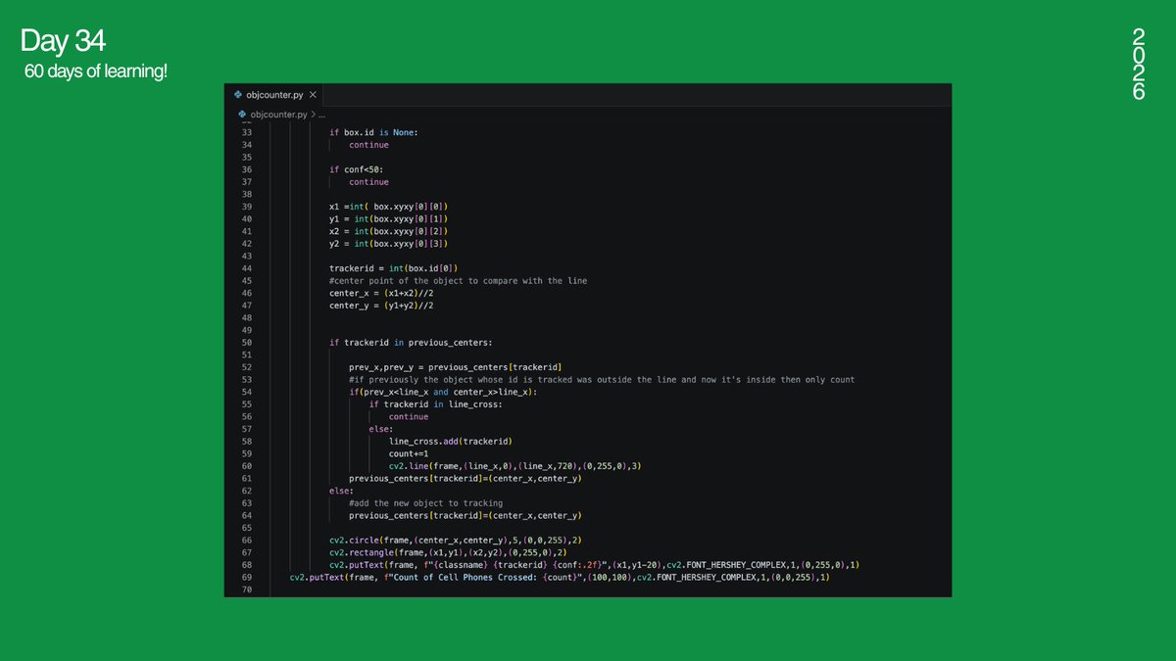Click the line 'count+=1'

(409, 453)
